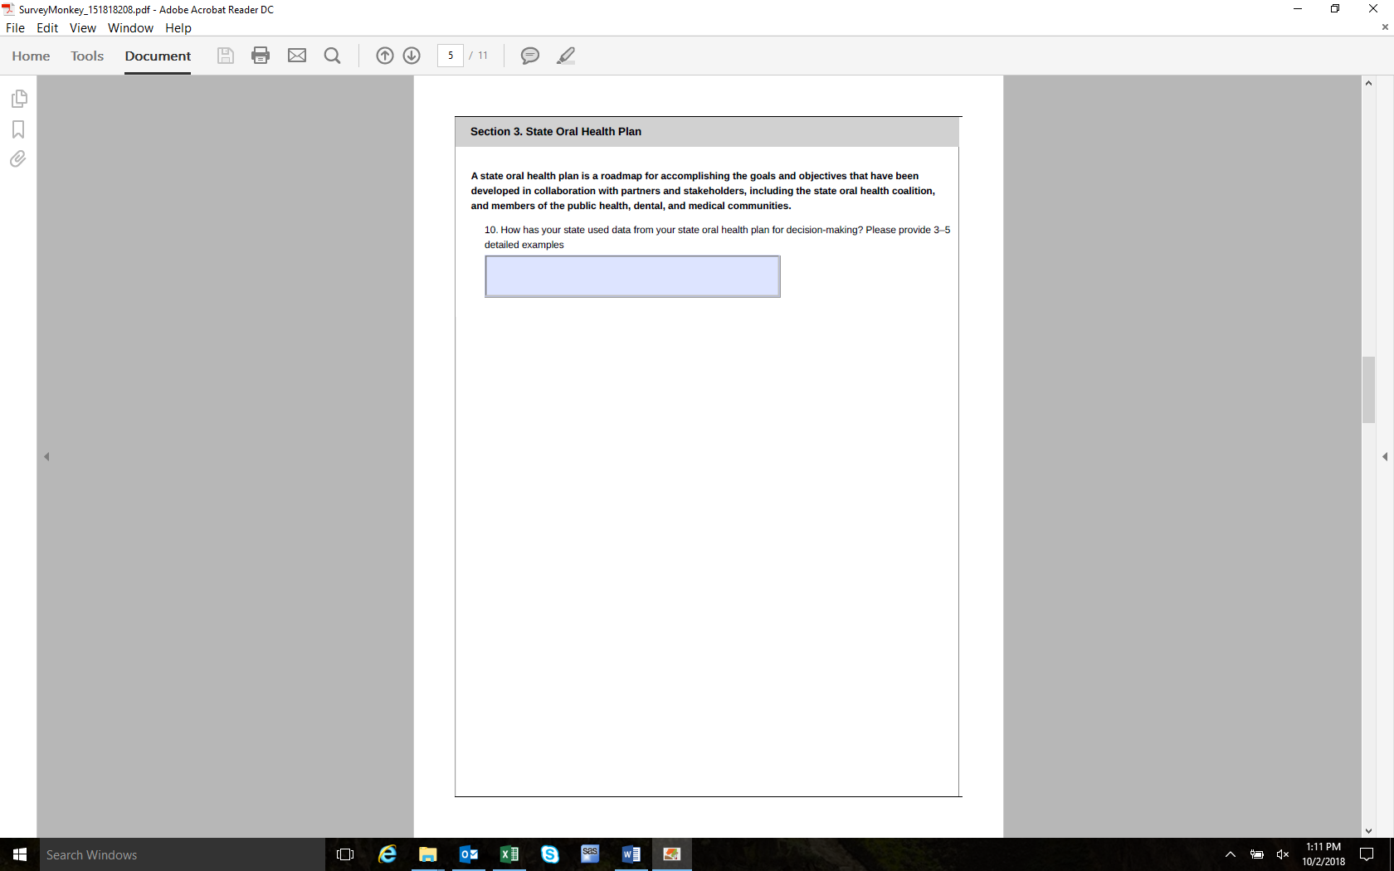Click the battery status icon

tap(1257, 854)
